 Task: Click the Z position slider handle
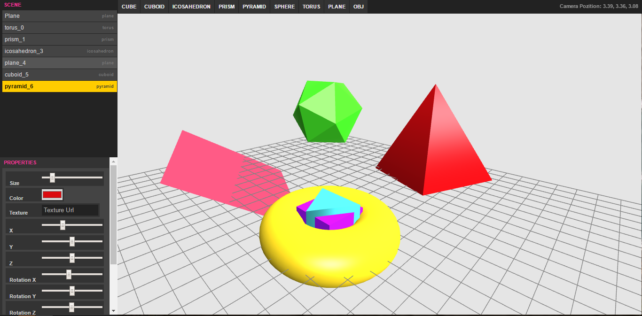click(x=72, y=258)
